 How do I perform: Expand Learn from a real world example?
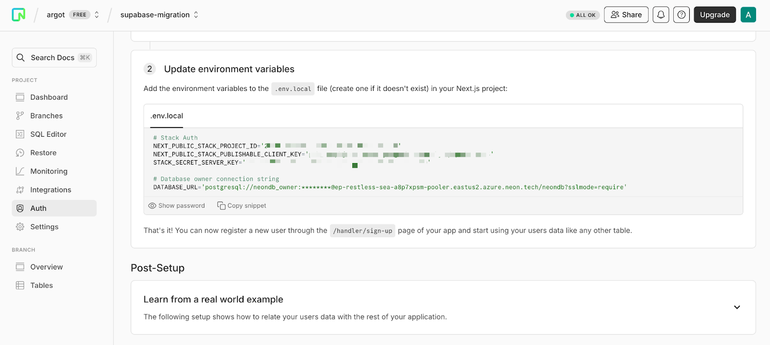(x=737, y=307)
